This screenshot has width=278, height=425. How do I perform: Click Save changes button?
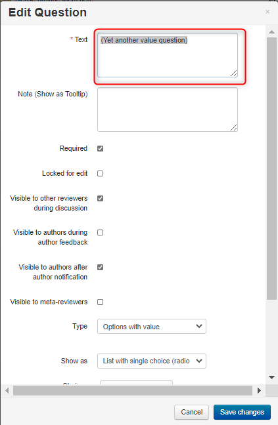(242, 412)
